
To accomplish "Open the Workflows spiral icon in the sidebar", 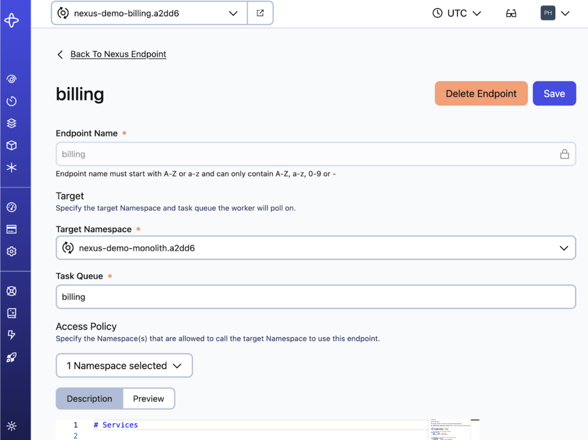I will (x=12, y=79).
